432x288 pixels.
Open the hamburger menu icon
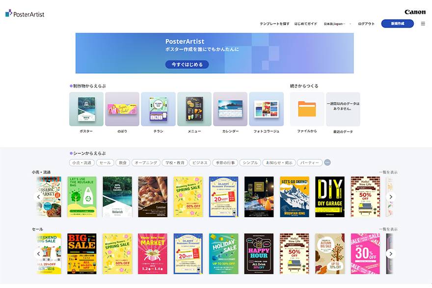click(423, 24)
